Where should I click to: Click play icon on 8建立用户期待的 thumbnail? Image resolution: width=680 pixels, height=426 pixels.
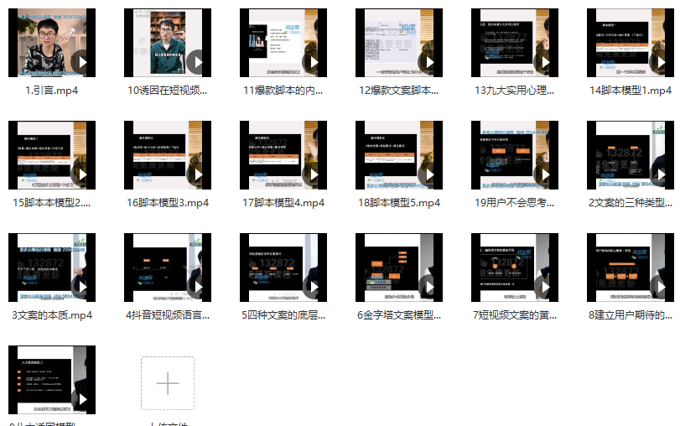coord(661,287)
